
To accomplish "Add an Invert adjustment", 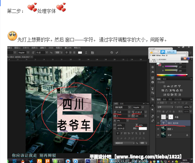I will (164, 95).
